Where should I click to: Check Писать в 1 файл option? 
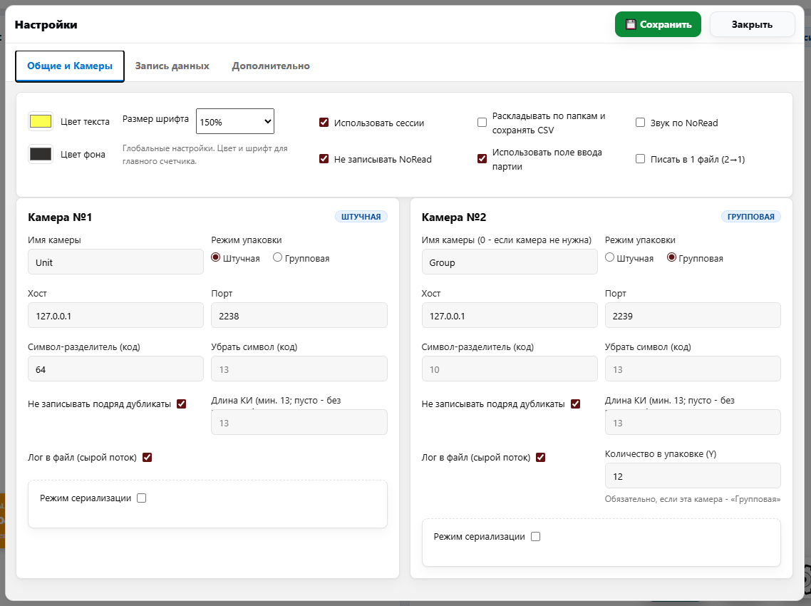[640, 159]
